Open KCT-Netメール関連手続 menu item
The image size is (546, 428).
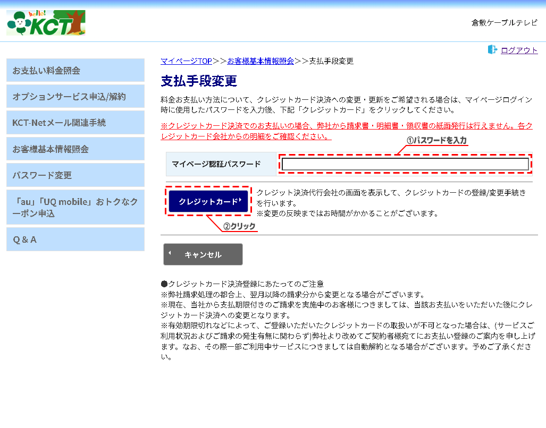tap(75, 122)
